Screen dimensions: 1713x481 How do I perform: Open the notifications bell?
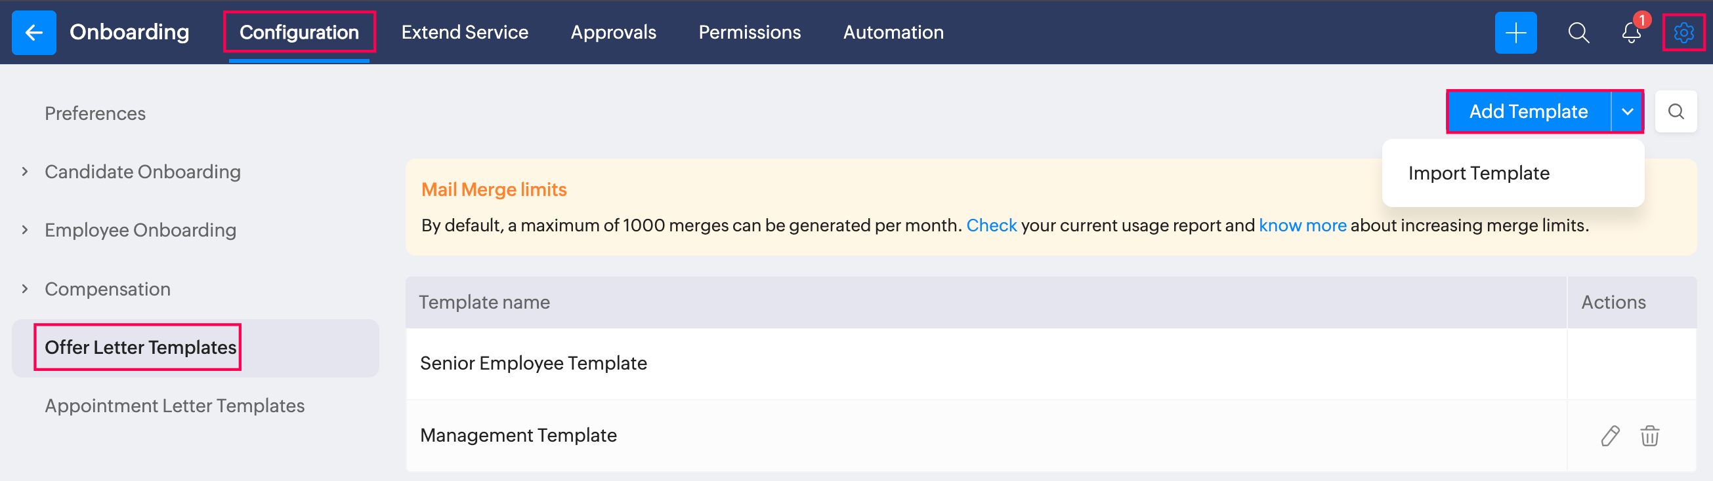tap(1630, 33)
